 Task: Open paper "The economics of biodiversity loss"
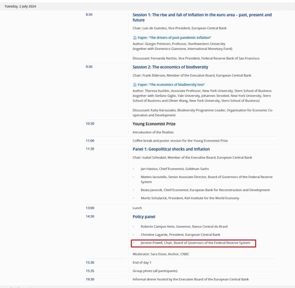pos(171,85)
